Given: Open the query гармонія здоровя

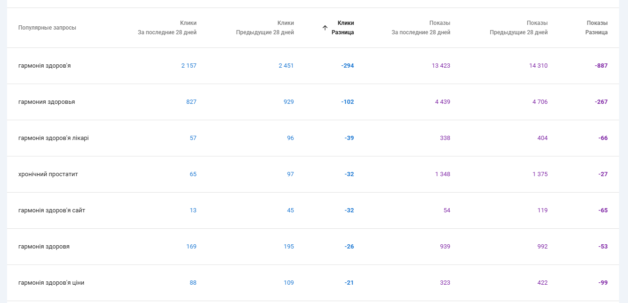Looking at the screenshot, I should pos(44,247).
